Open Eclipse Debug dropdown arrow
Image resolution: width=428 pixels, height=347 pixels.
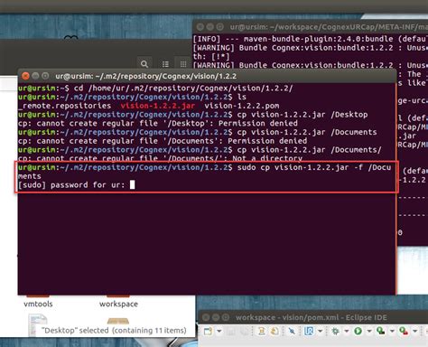[347, 331]
